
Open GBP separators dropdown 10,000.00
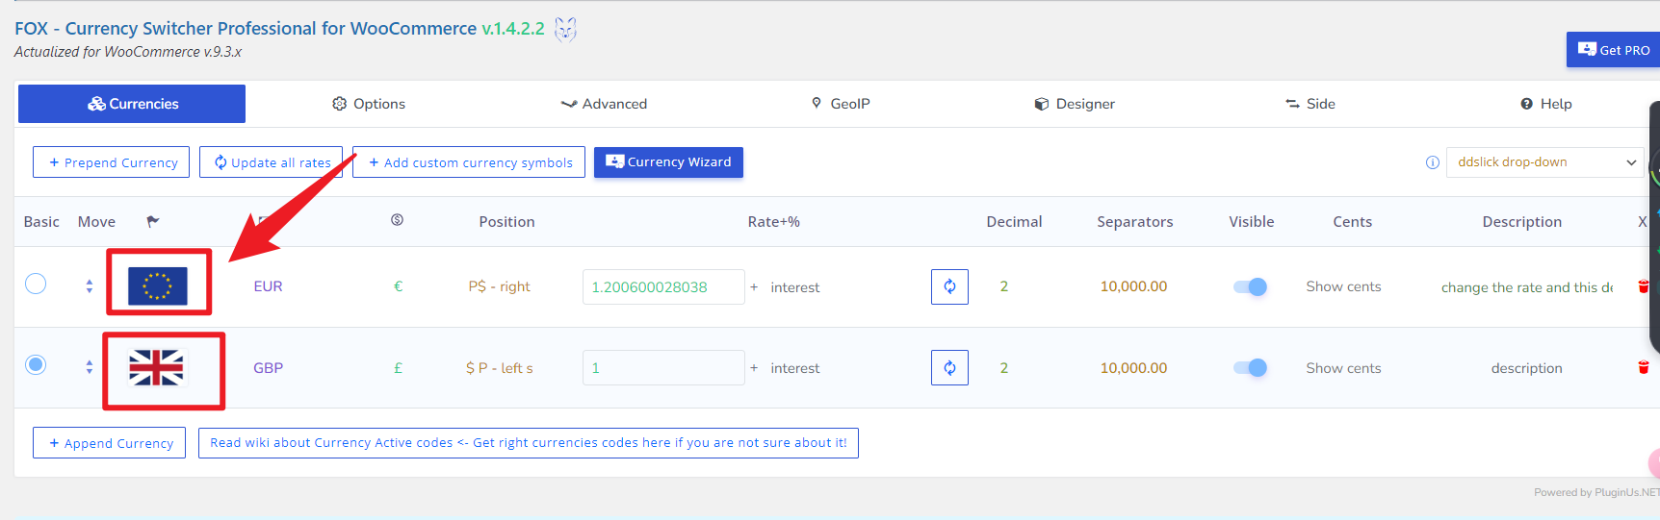point(1134,368)
